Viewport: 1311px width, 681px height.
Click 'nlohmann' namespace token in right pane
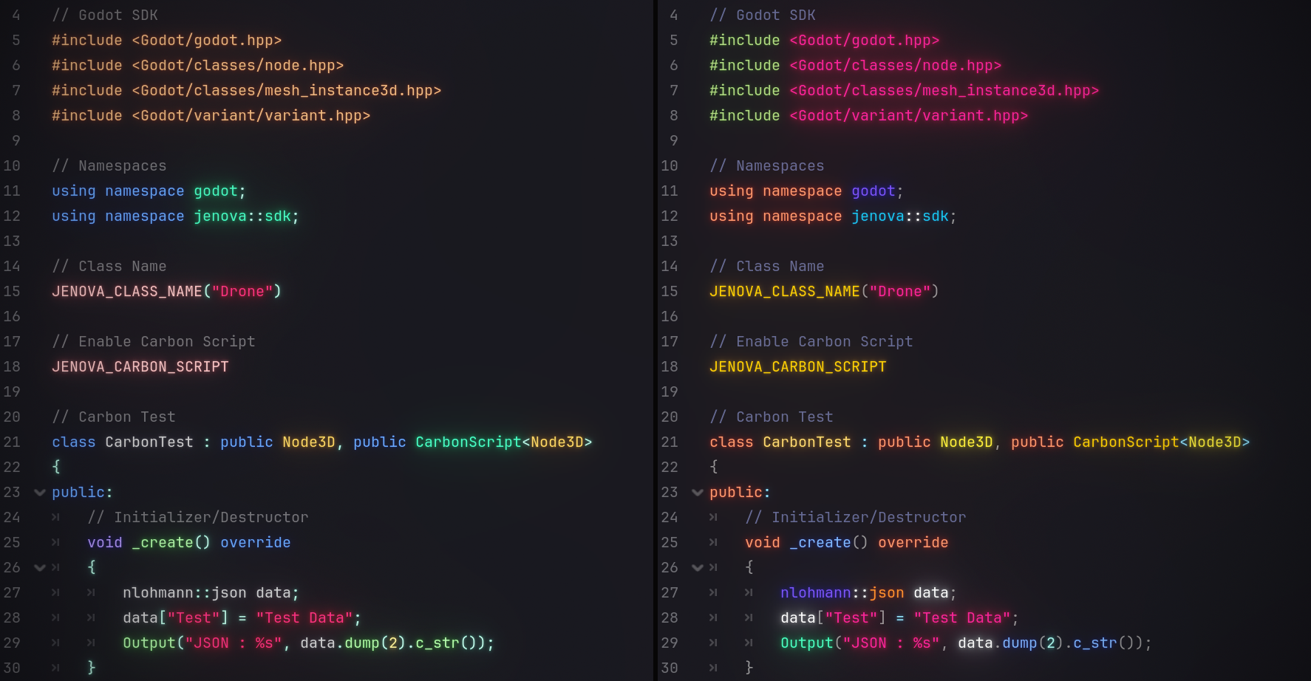pos(816,593)
